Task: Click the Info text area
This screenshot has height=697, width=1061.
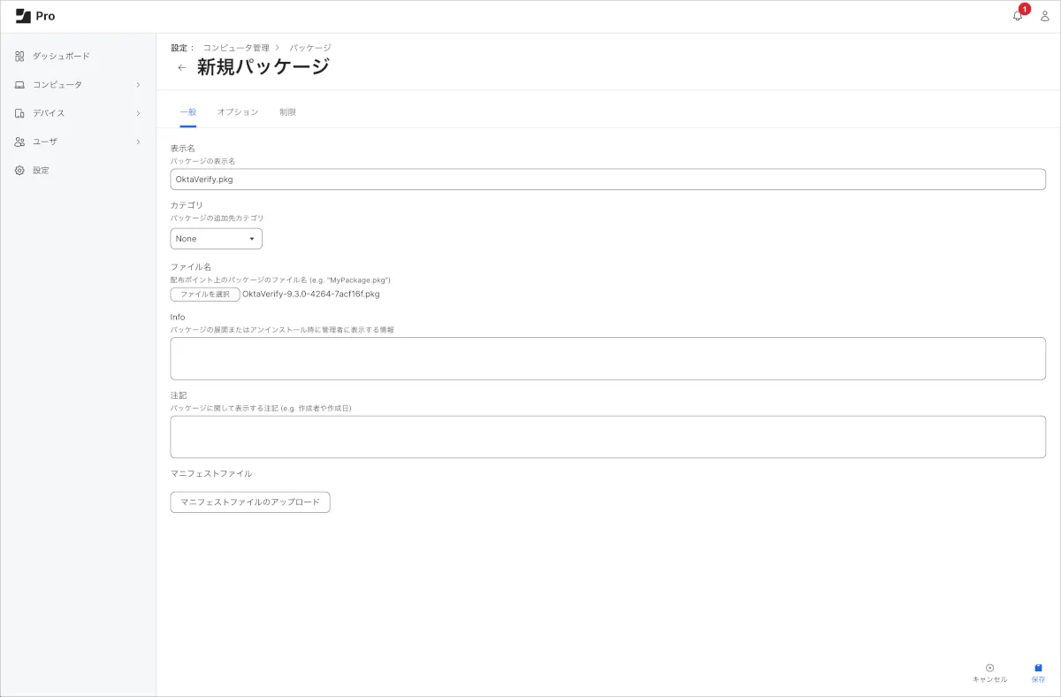Action: (607, 358)
